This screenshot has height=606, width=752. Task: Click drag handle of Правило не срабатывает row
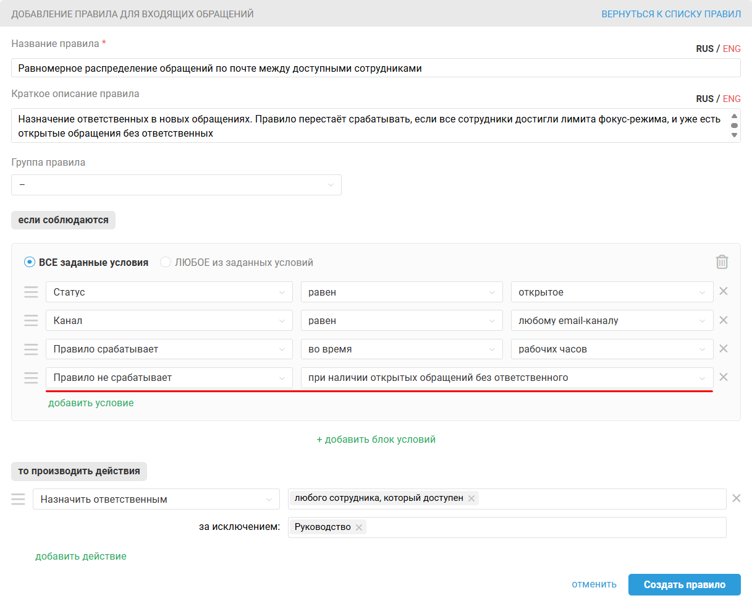[x=31, y=377]
